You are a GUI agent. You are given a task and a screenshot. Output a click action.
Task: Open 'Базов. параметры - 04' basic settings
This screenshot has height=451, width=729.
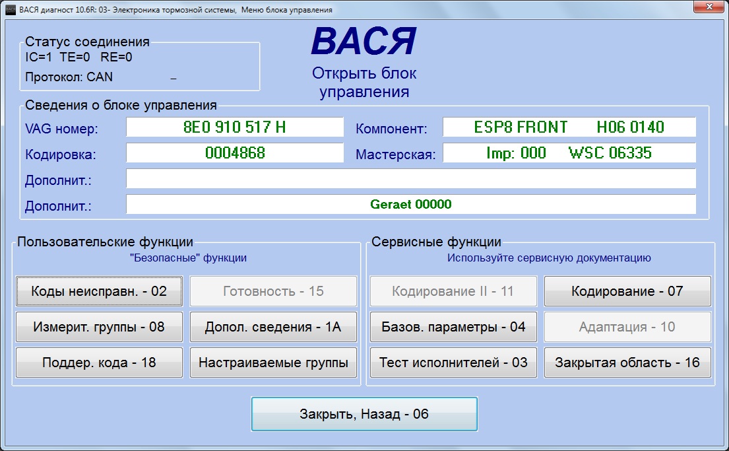453,328
